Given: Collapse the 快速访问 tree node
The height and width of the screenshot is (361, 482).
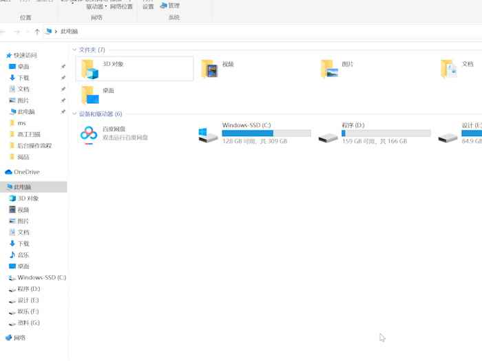Looking at the screenshot, I should [3, 55].
